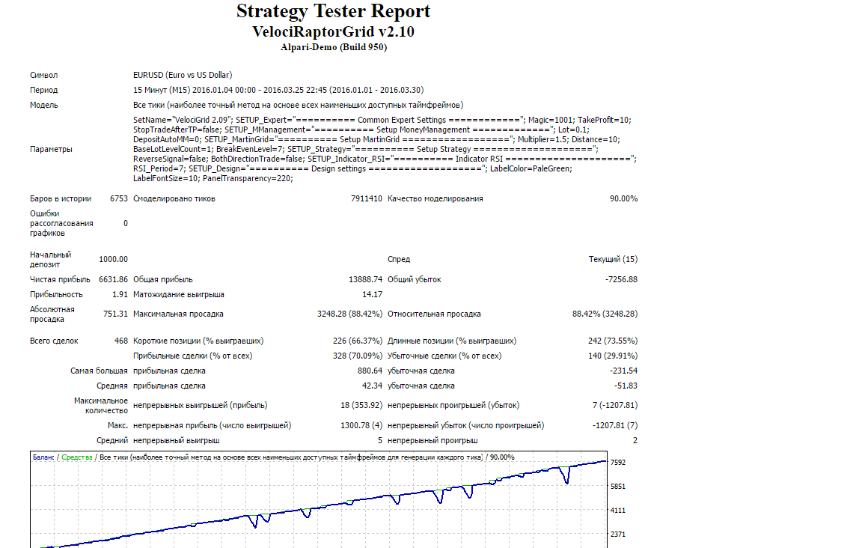Select the Все тики model description
This screenshot has height=548, width=862.
click(x=298, y=105)
